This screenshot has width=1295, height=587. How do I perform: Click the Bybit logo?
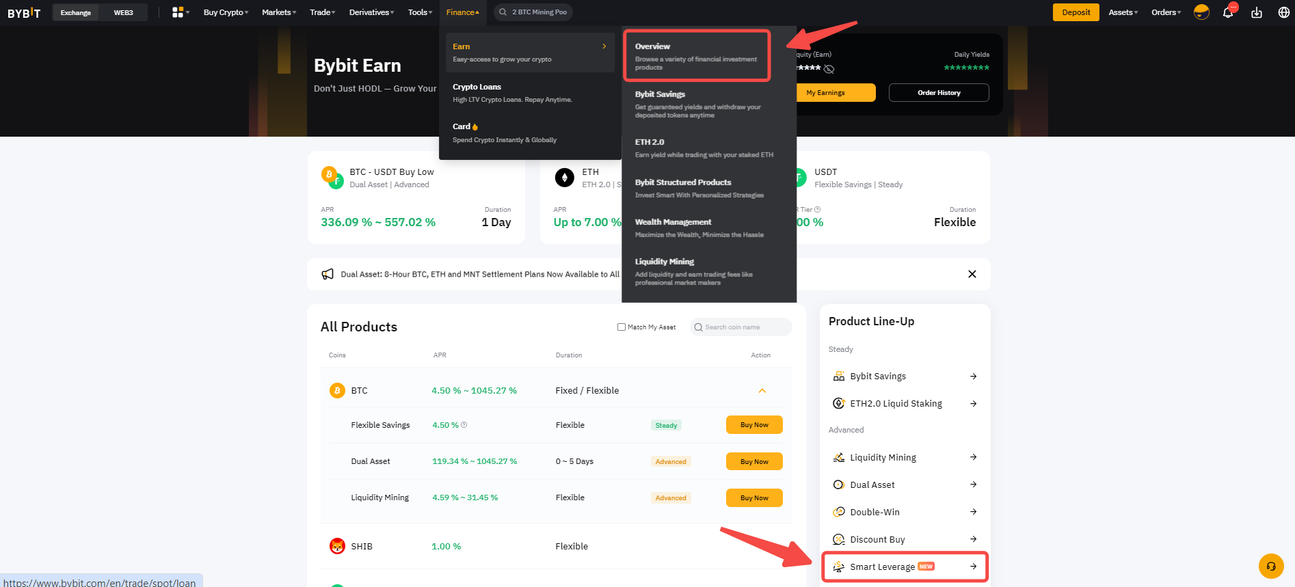point(24,12)
